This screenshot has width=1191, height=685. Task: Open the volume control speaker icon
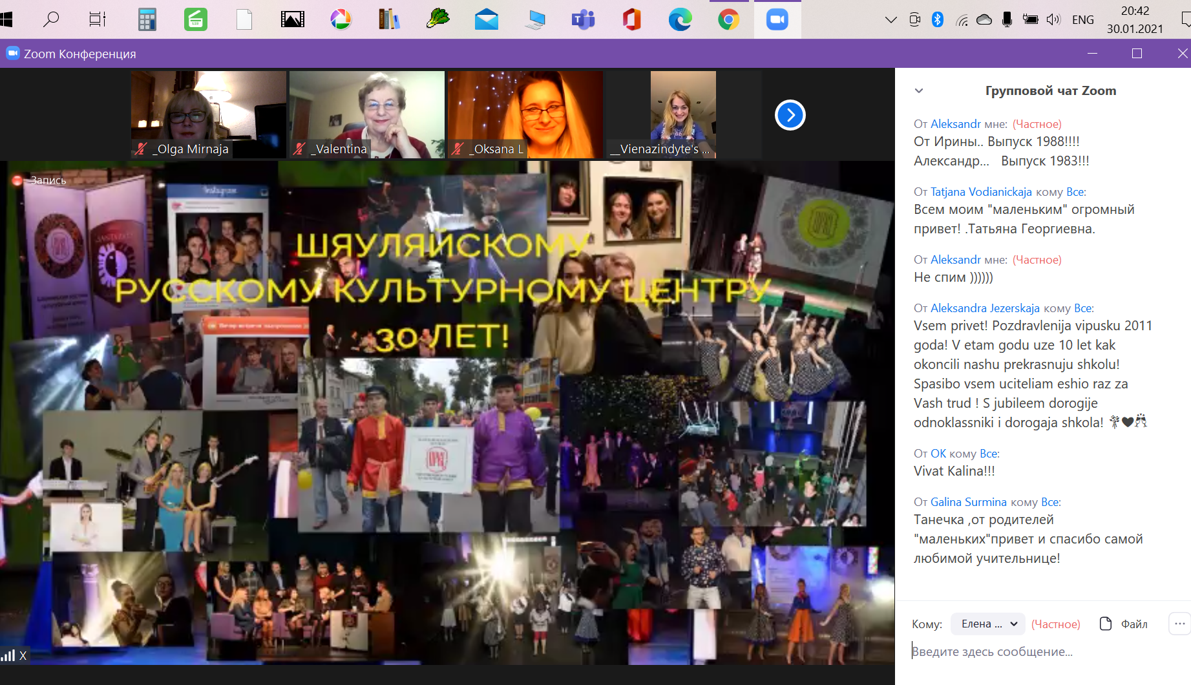click(x=1053, y=20)
